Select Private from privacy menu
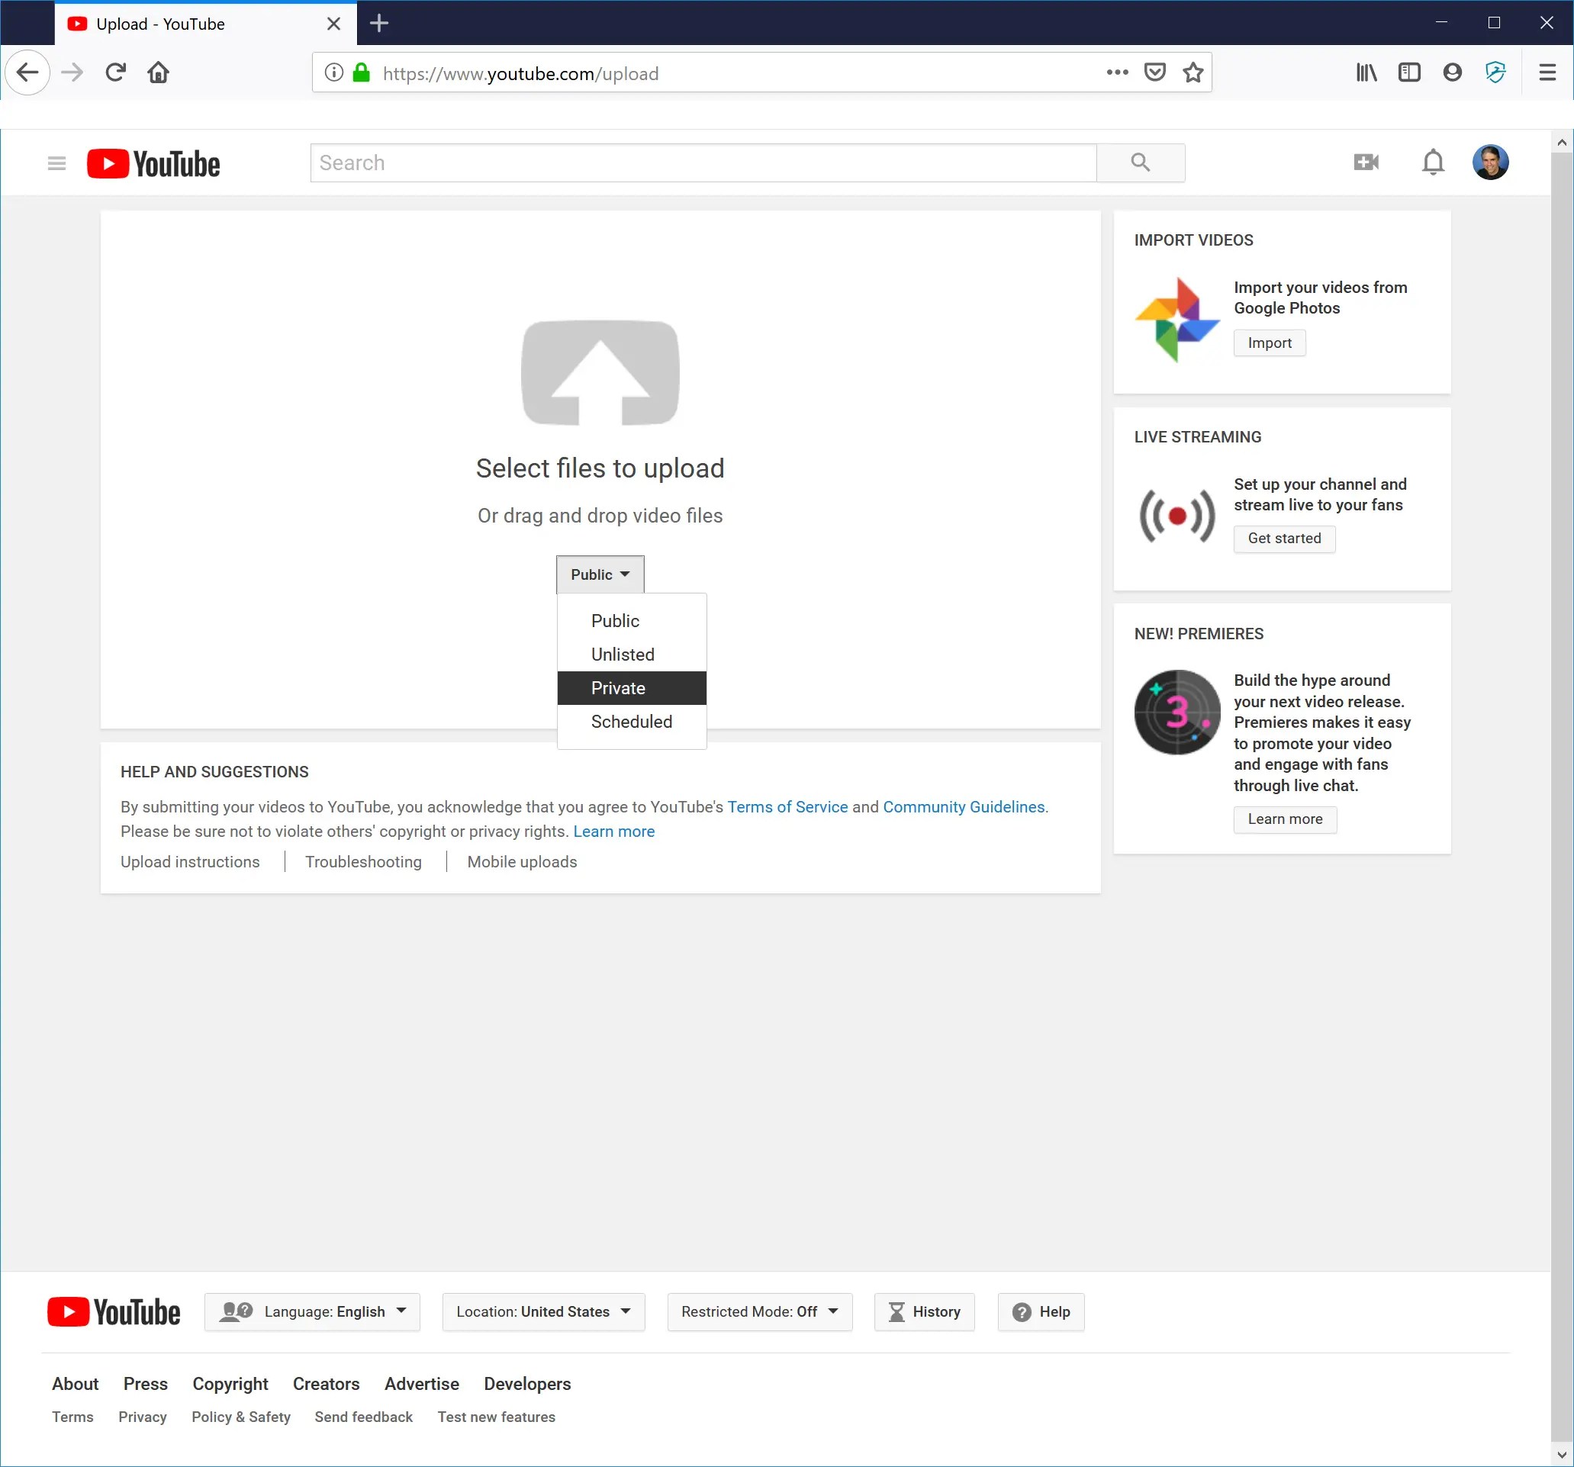 tap(632, 688)
